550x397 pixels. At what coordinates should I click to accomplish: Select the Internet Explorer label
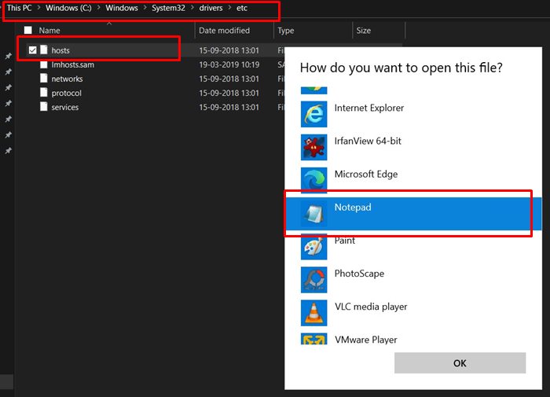(x=369, y=108)
